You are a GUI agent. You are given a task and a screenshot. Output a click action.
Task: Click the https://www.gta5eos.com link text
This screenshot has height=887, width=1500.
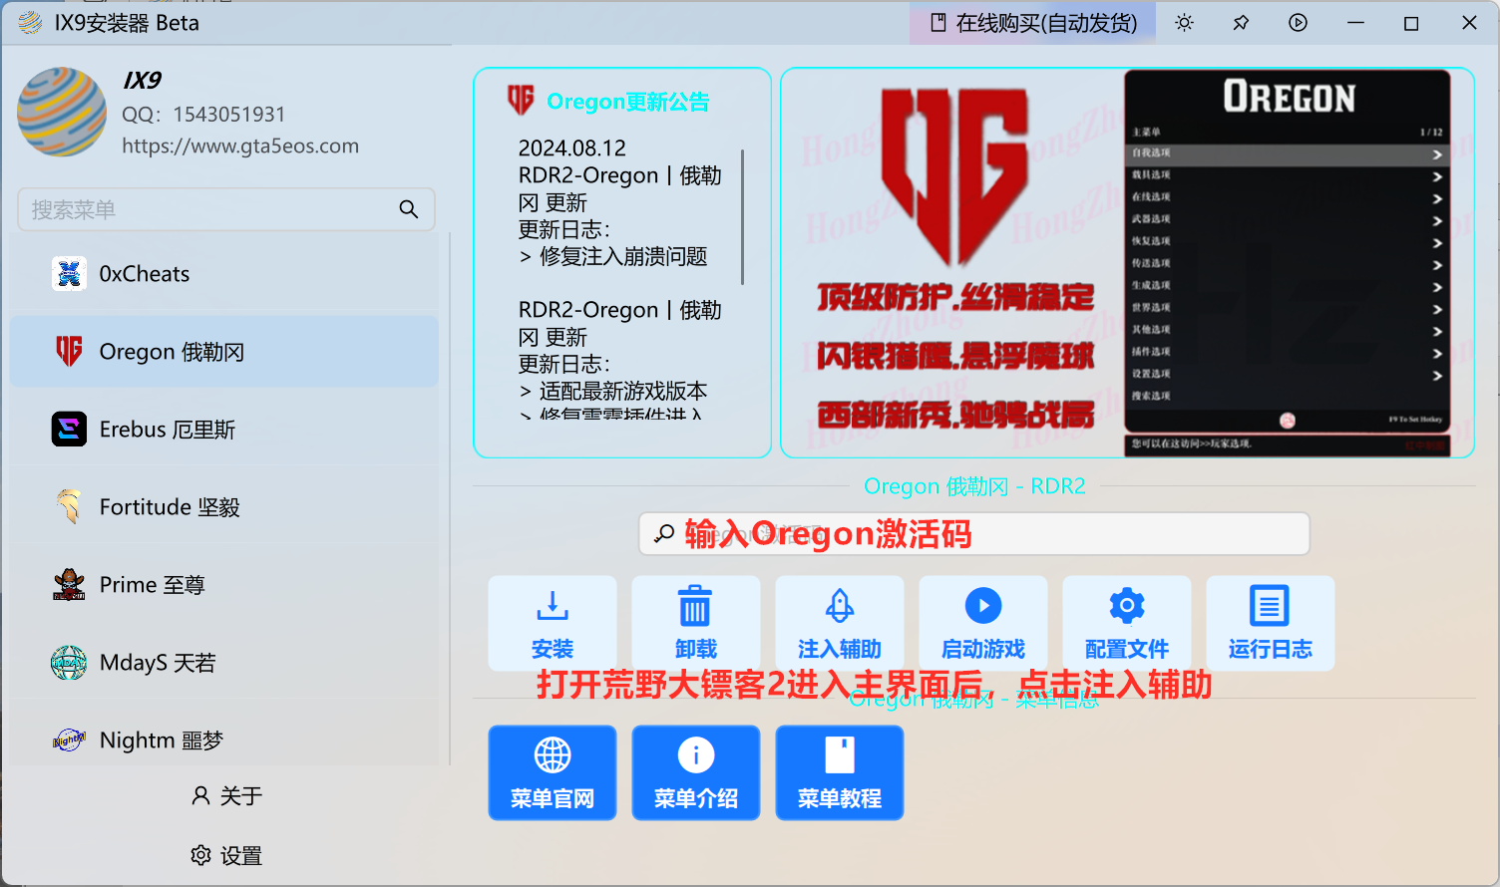[240, 146]
